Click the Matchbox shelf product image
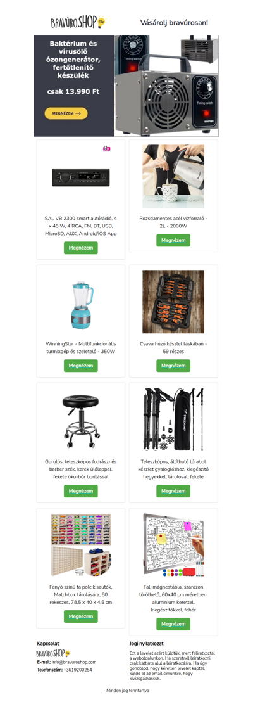This screenshot has height=709, width=253. 81,545
